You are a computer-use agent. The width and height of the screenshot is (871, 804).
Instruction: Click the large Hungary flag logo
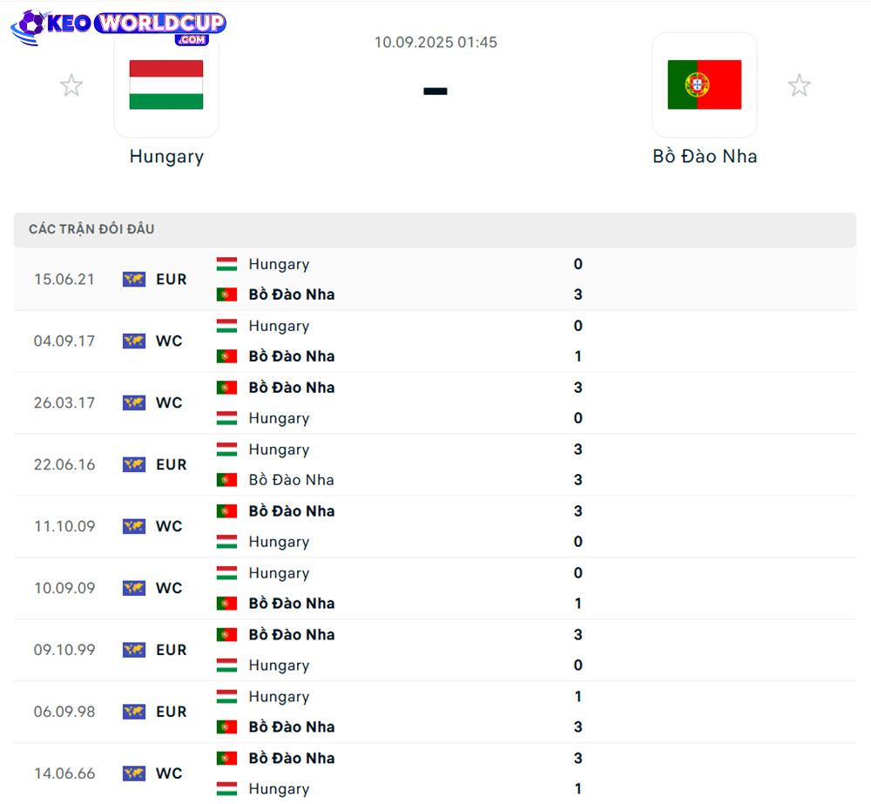[x=166, y=84]
